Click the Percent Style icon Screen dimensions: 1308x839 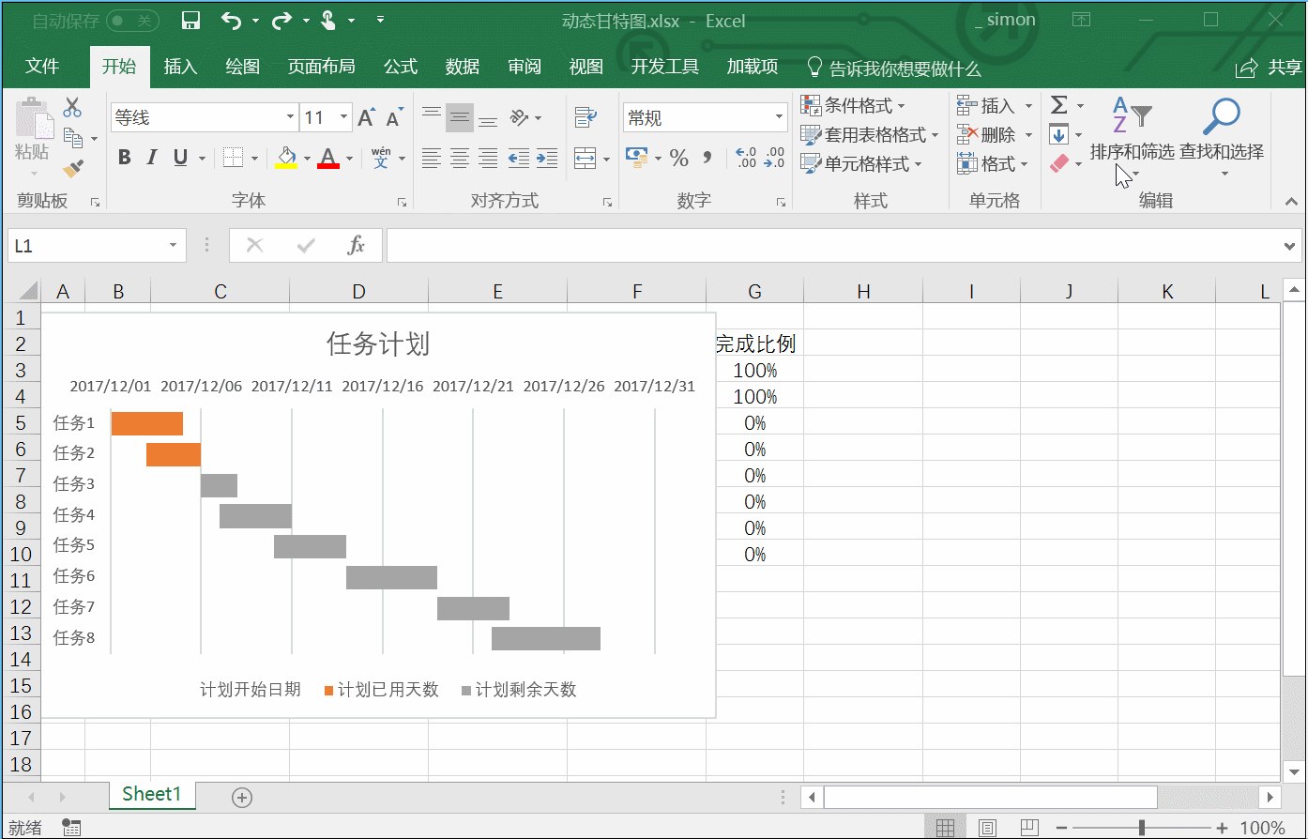[x=679, y=158]
